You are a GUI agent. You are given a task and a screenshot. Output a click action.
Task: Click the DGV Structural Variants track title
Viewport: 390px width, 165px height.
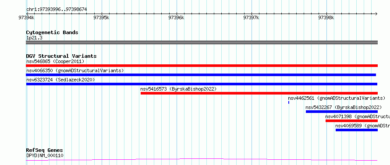click(61, 56)
